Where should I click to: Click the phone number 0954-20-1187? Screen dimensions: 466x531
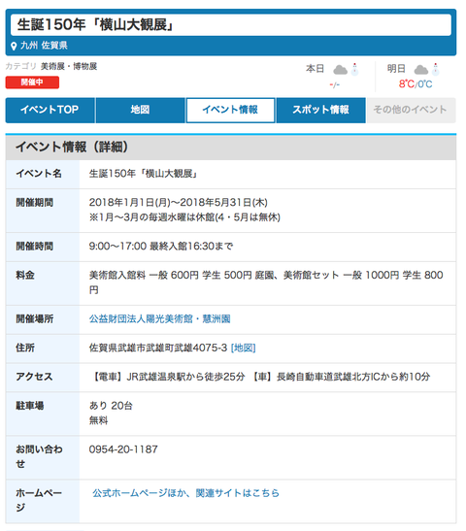pos(123,449)
